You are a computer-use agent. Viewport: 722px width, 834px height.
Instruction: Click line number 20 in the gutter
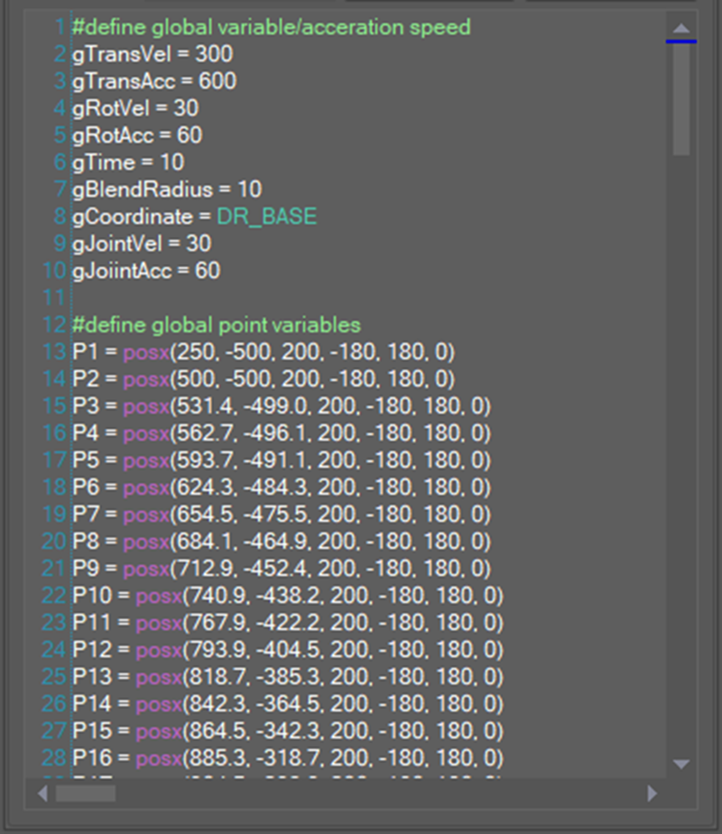(54, 541)
